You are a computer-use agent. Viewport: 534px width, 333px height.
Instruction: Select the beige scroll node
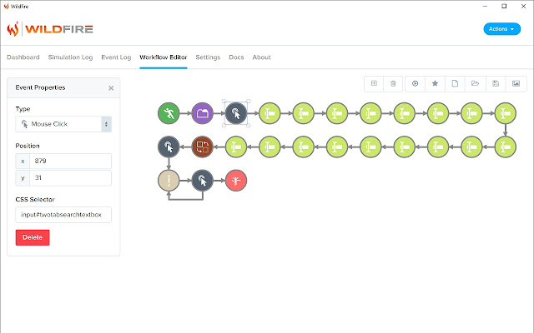point(169,181)
